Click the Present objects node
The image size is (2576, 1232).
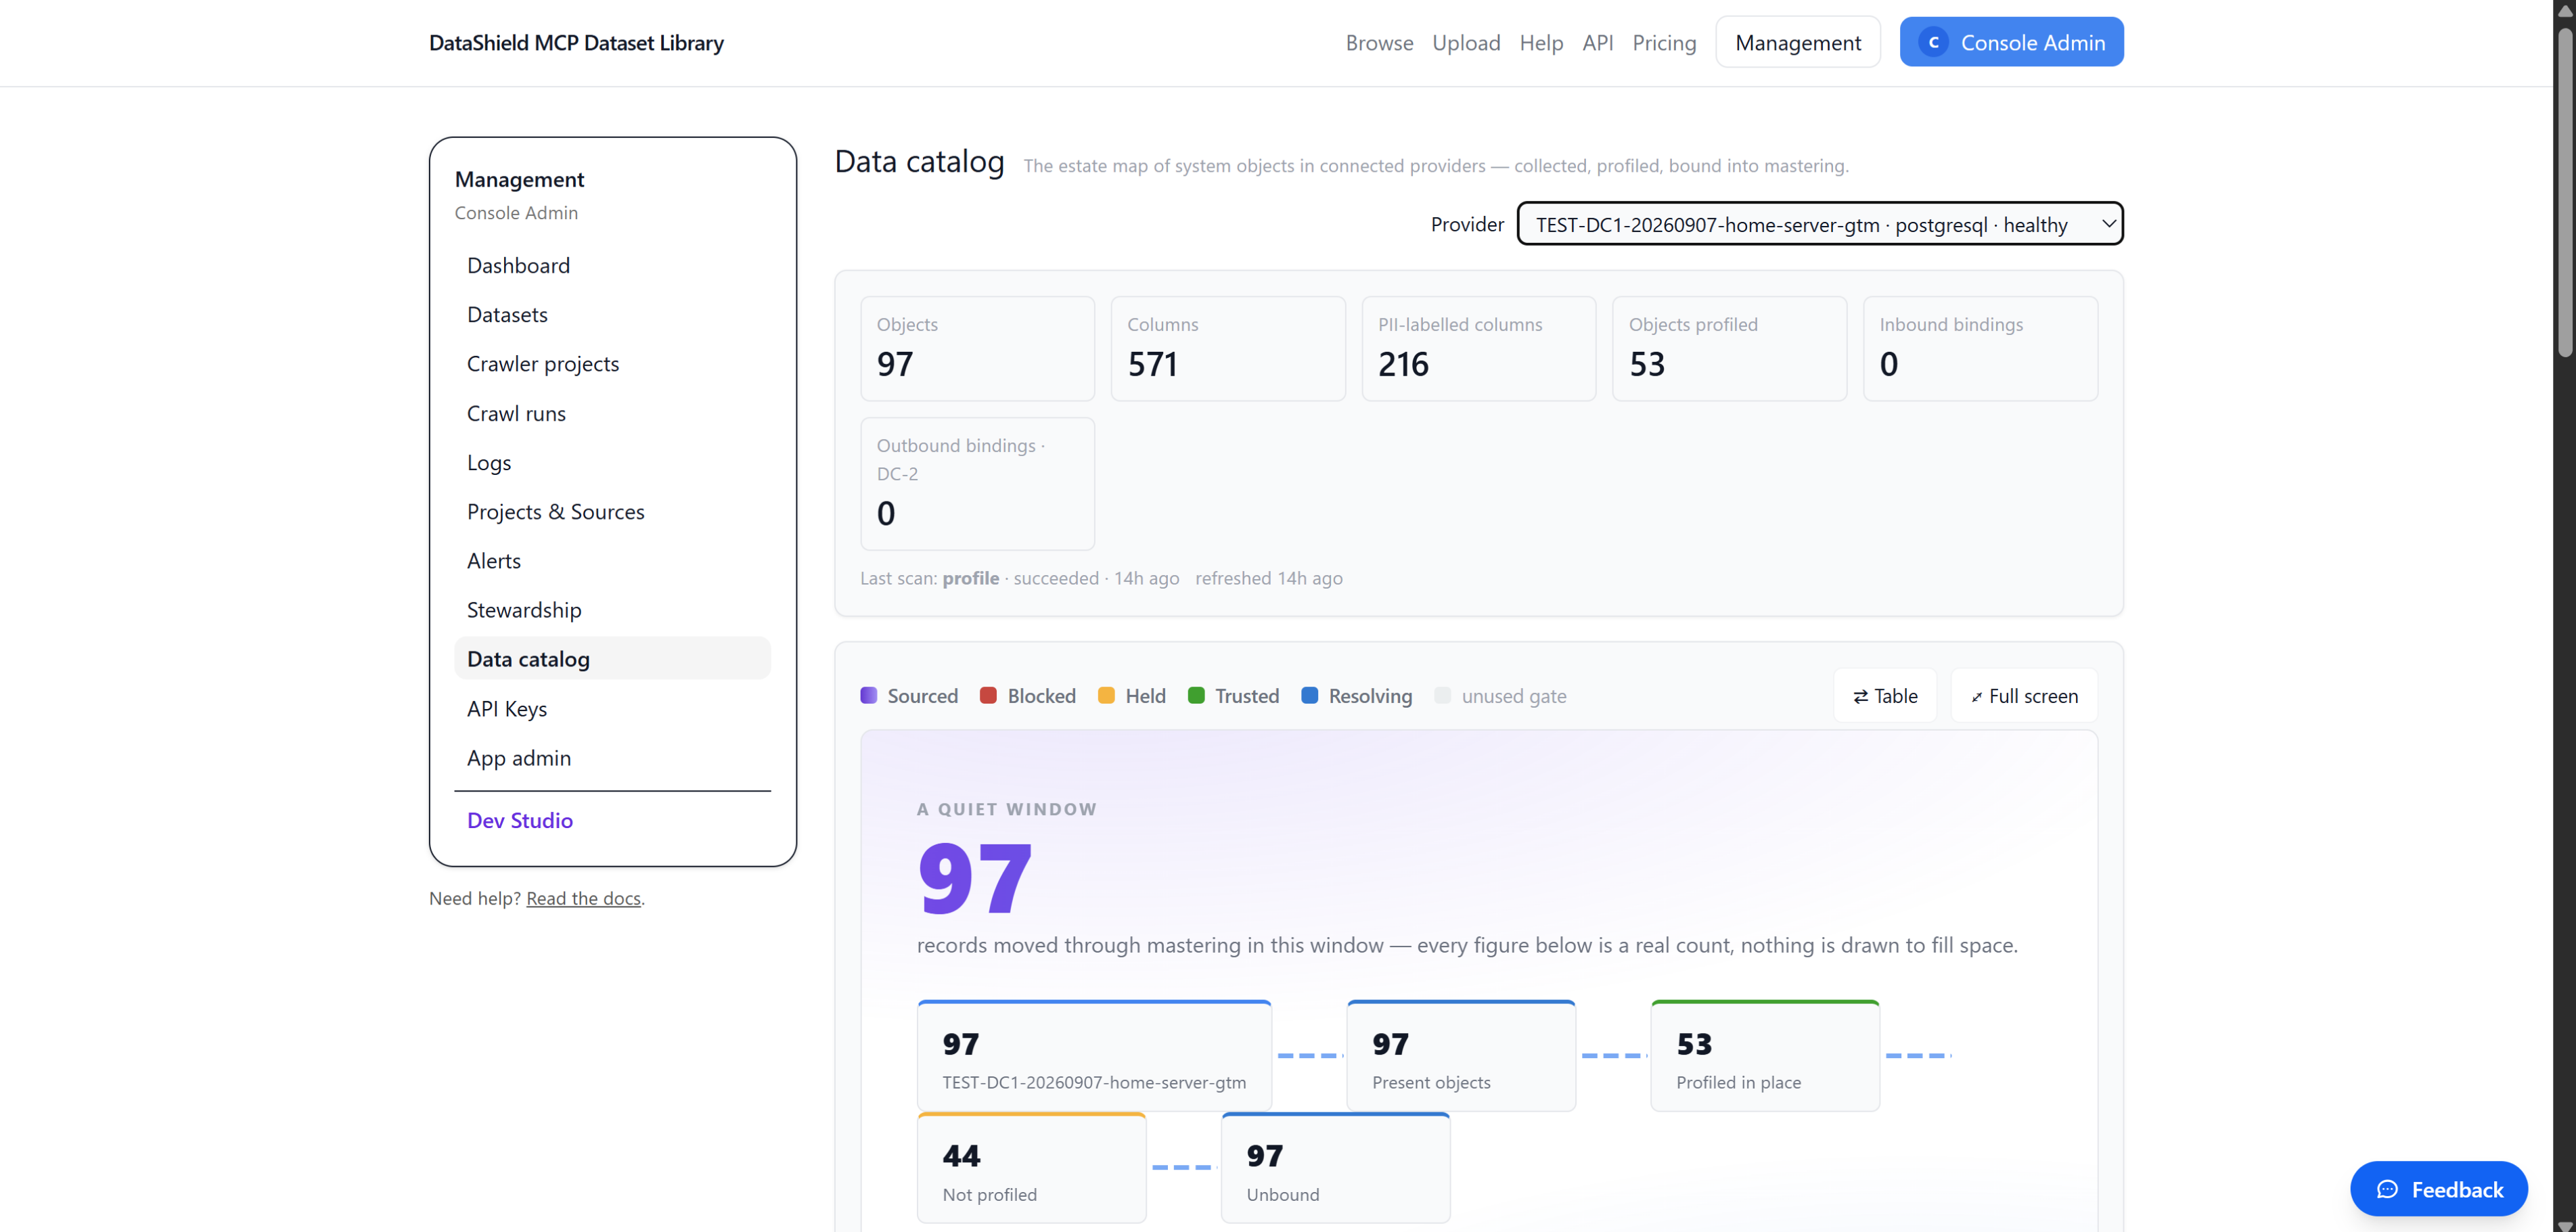(x=1461, y=1055)
